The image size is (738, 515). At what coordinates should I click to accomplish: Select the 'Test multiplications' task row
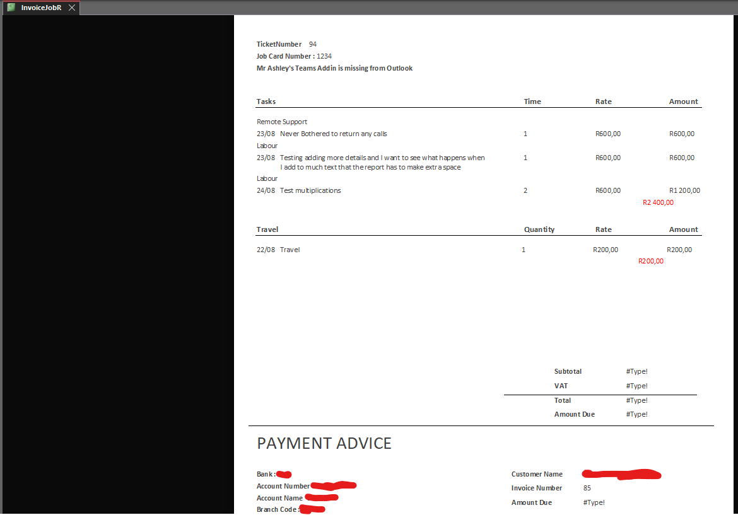(x=478, y=190)
